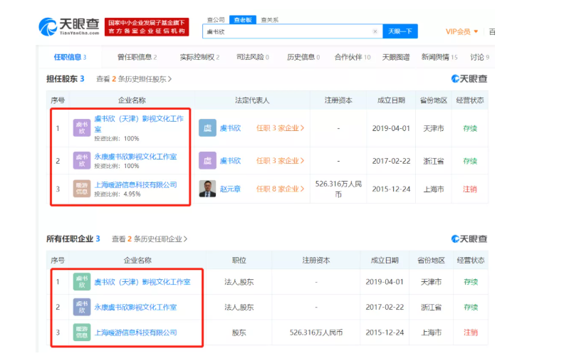This screenshot has width=574, height=361.
Task: Expand 任职 3 家企业 in the 浙江省 row
Action: [x=280, y=161]
